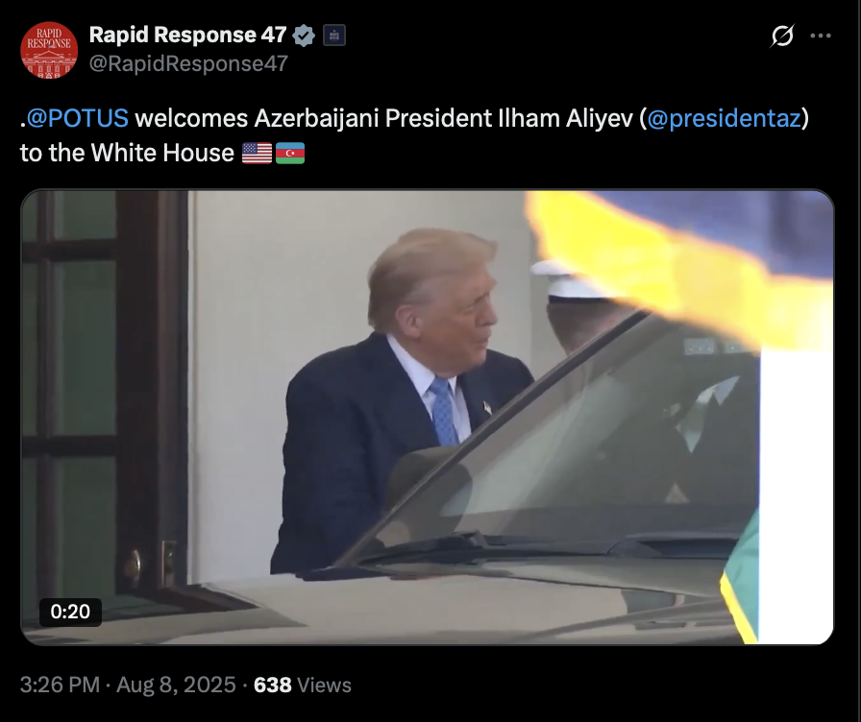This screenshot has height=722, width=861.
Task: Open the three-dot More options menu
Action: (821, 36)
